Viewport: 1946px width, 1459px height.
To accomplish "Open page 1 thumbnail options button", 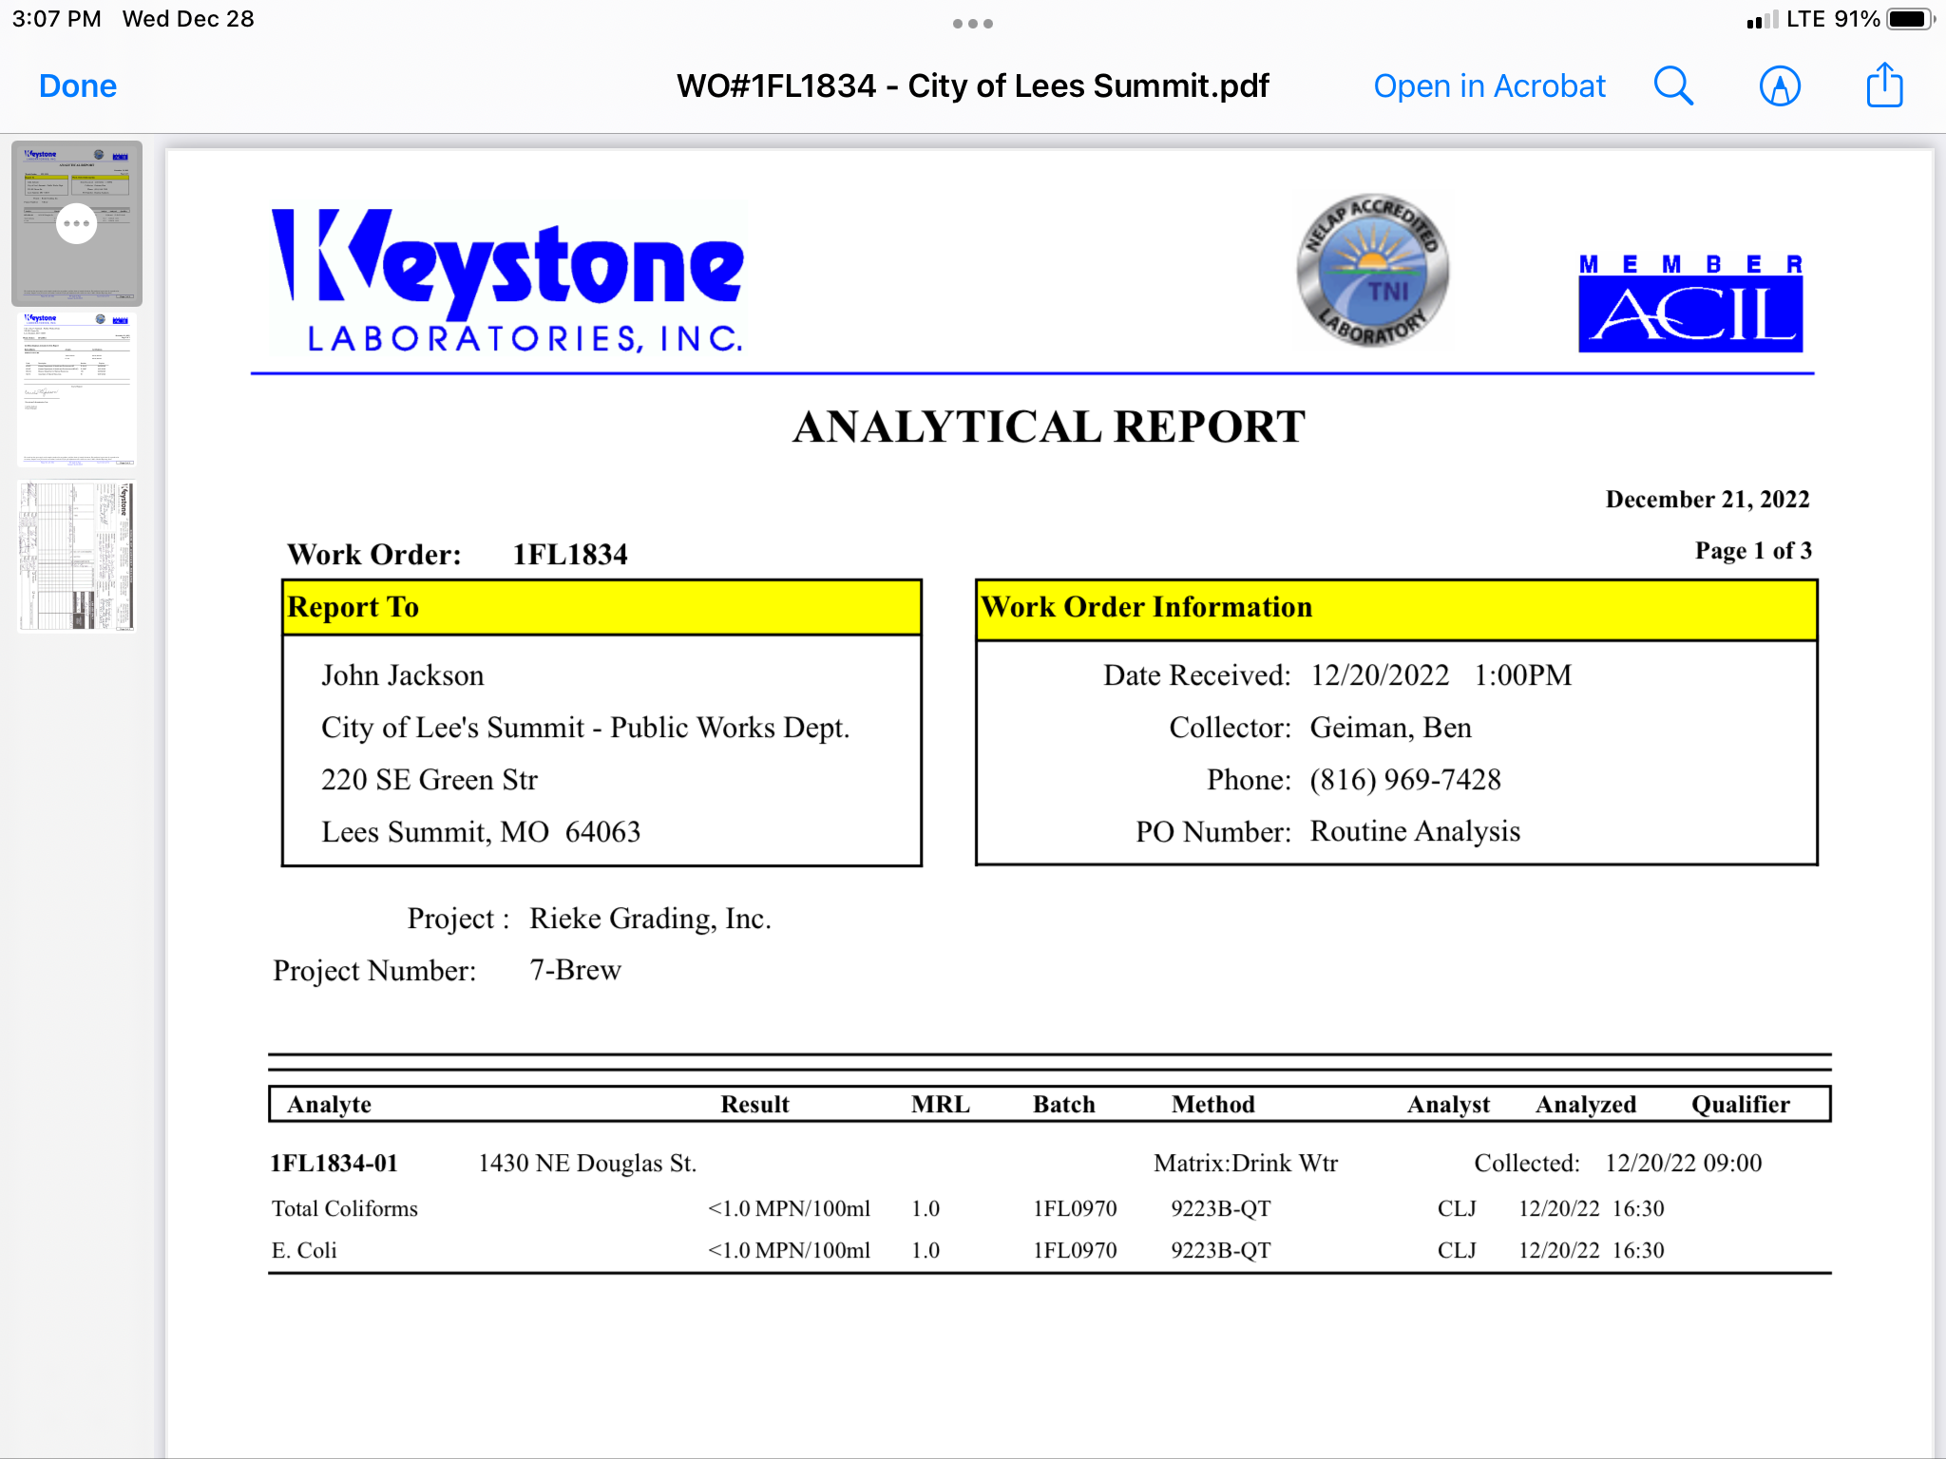I will (76, 224).
